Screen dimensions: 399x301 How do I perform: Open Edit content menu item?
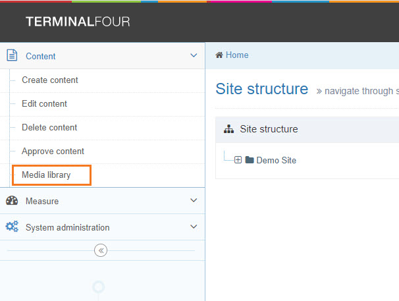(45, 104)
